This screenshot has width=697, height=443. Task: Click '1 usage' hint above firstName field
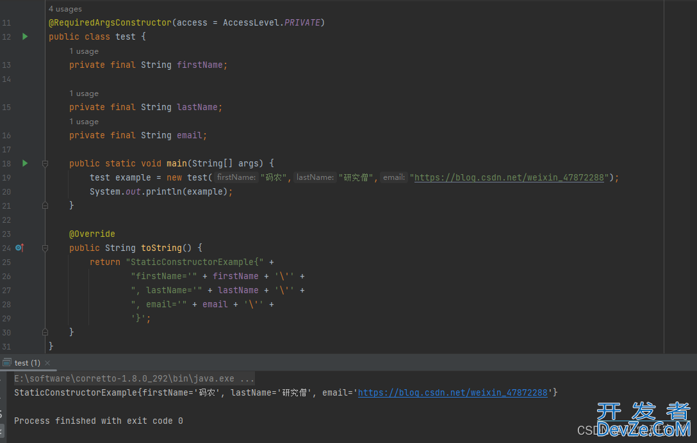[x=83, y=51]
